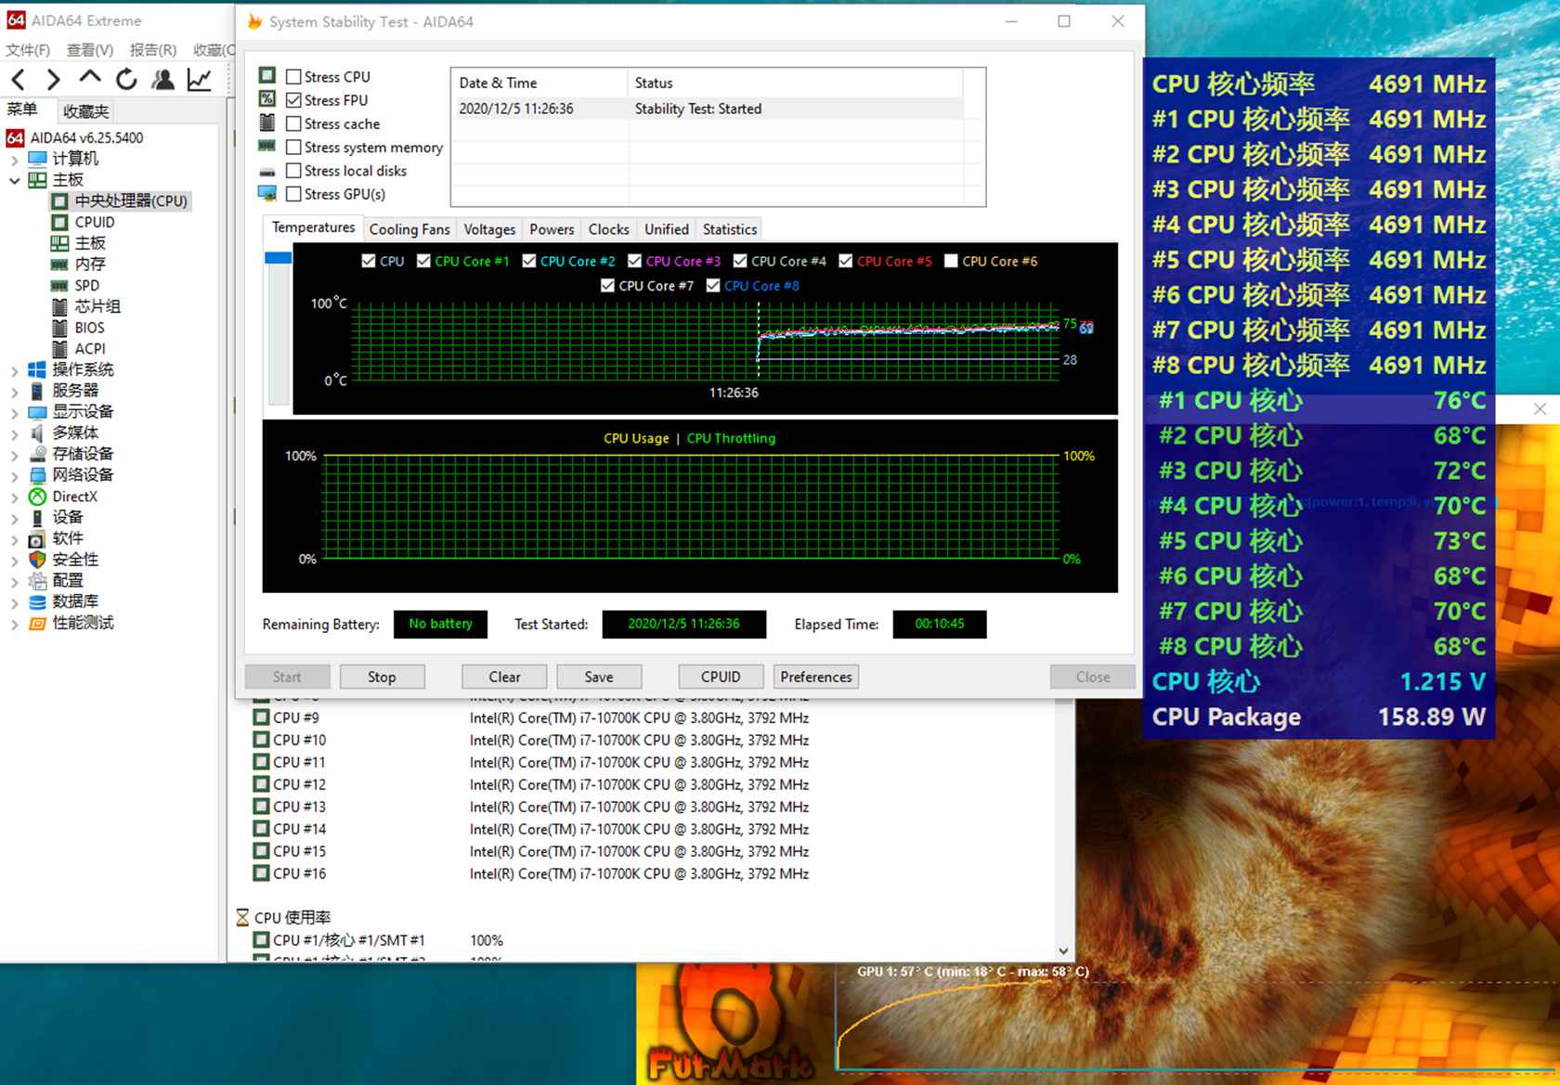1560x1085 pixels.
Task: Enable the Stress GPU(s) checkbox
Action: point(293,194)
